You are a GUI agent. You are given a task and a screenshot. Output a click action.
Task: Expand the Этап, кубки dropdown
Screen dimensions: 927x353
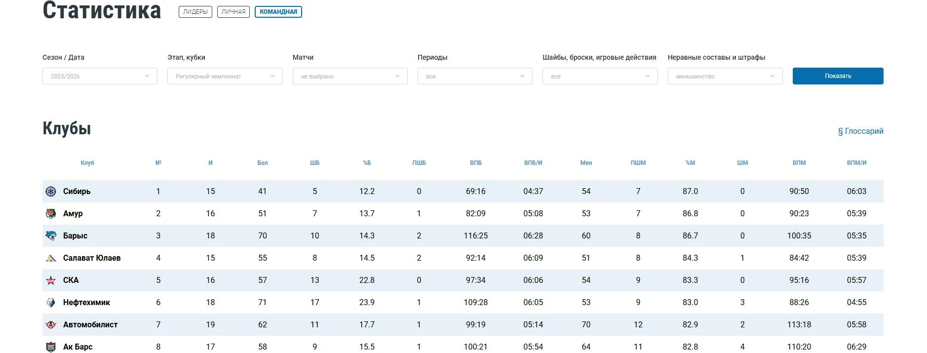pos(225,76)
